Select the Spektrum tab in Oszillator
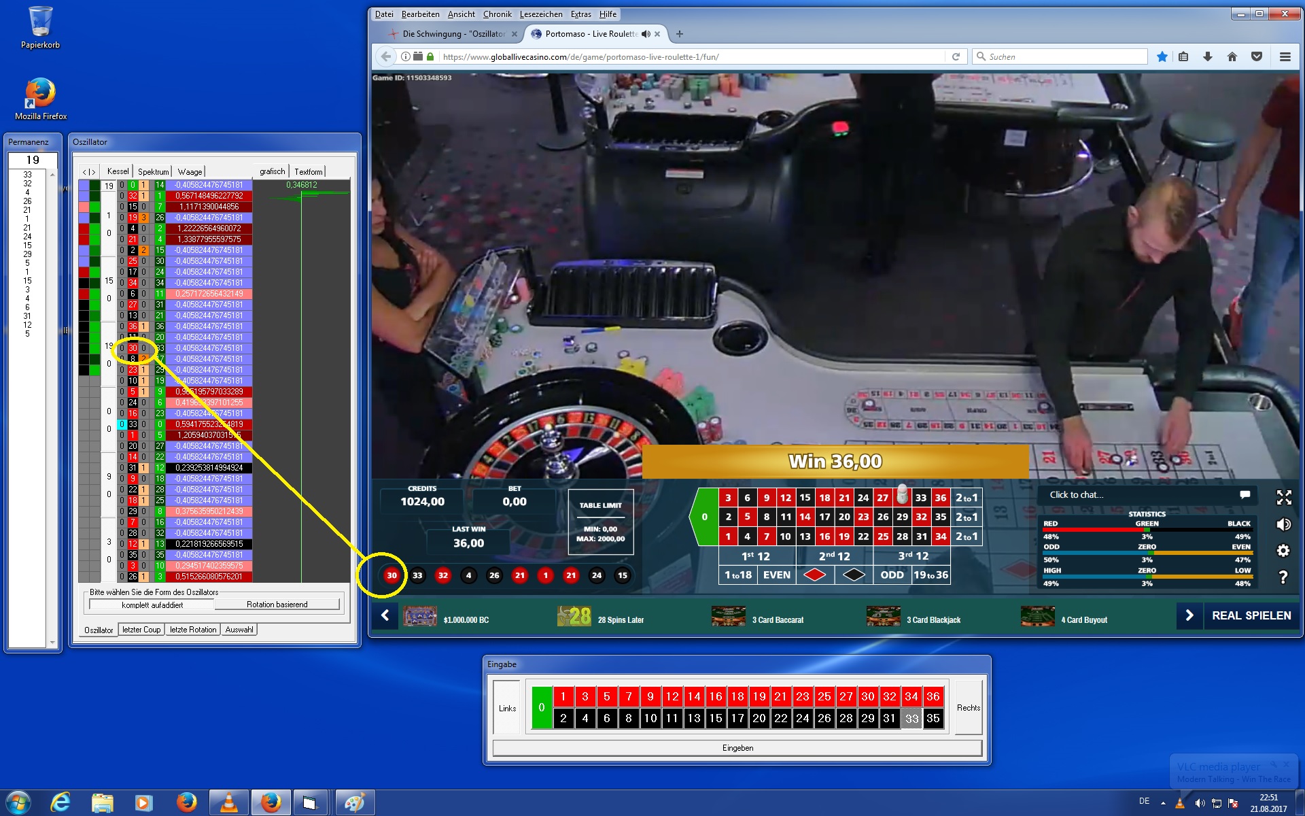 pyautogui.click(x=154, y=171)
